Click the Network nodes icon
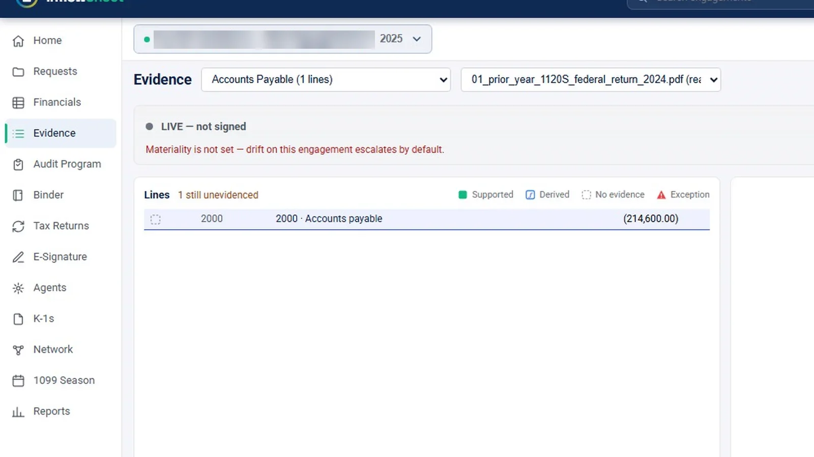This screenshot has height=457, width=814. coord(18,350)
